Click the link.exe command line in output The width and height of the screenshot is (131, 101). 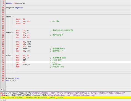point(48,95)
